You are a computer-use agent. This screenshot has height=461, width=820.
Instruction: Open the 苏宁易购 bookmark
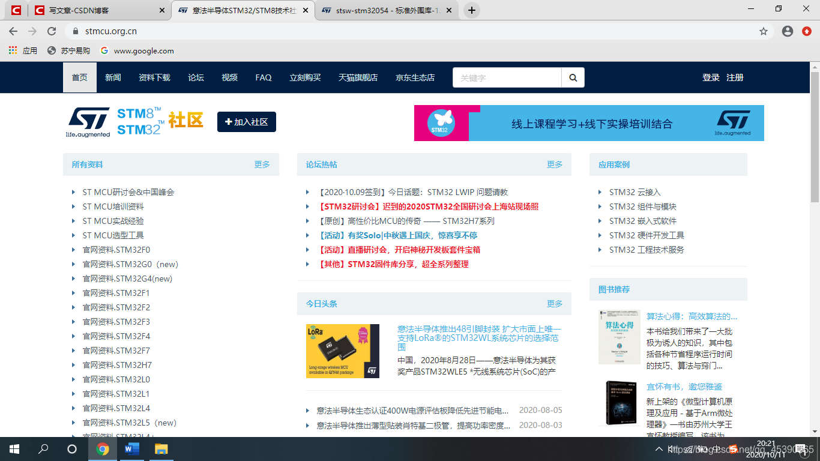69,50
